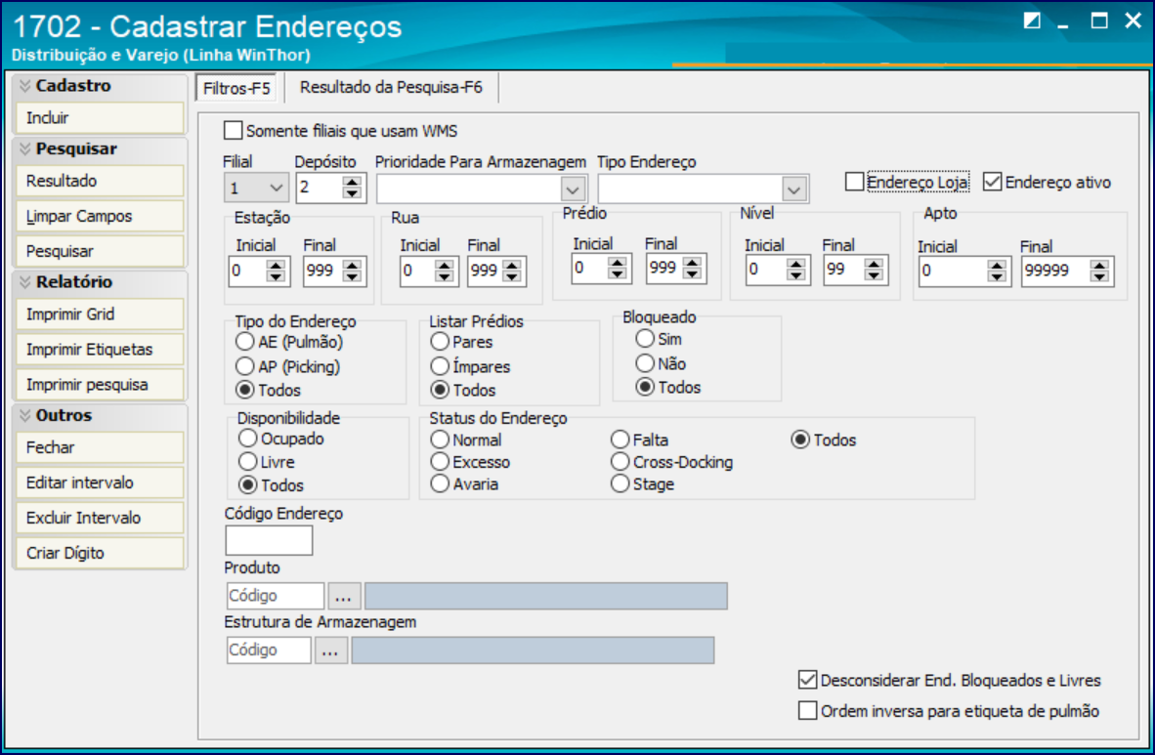Click the Rua Final spinner arrows
The image size is (1155, 755).
click(x=513, y=272)
